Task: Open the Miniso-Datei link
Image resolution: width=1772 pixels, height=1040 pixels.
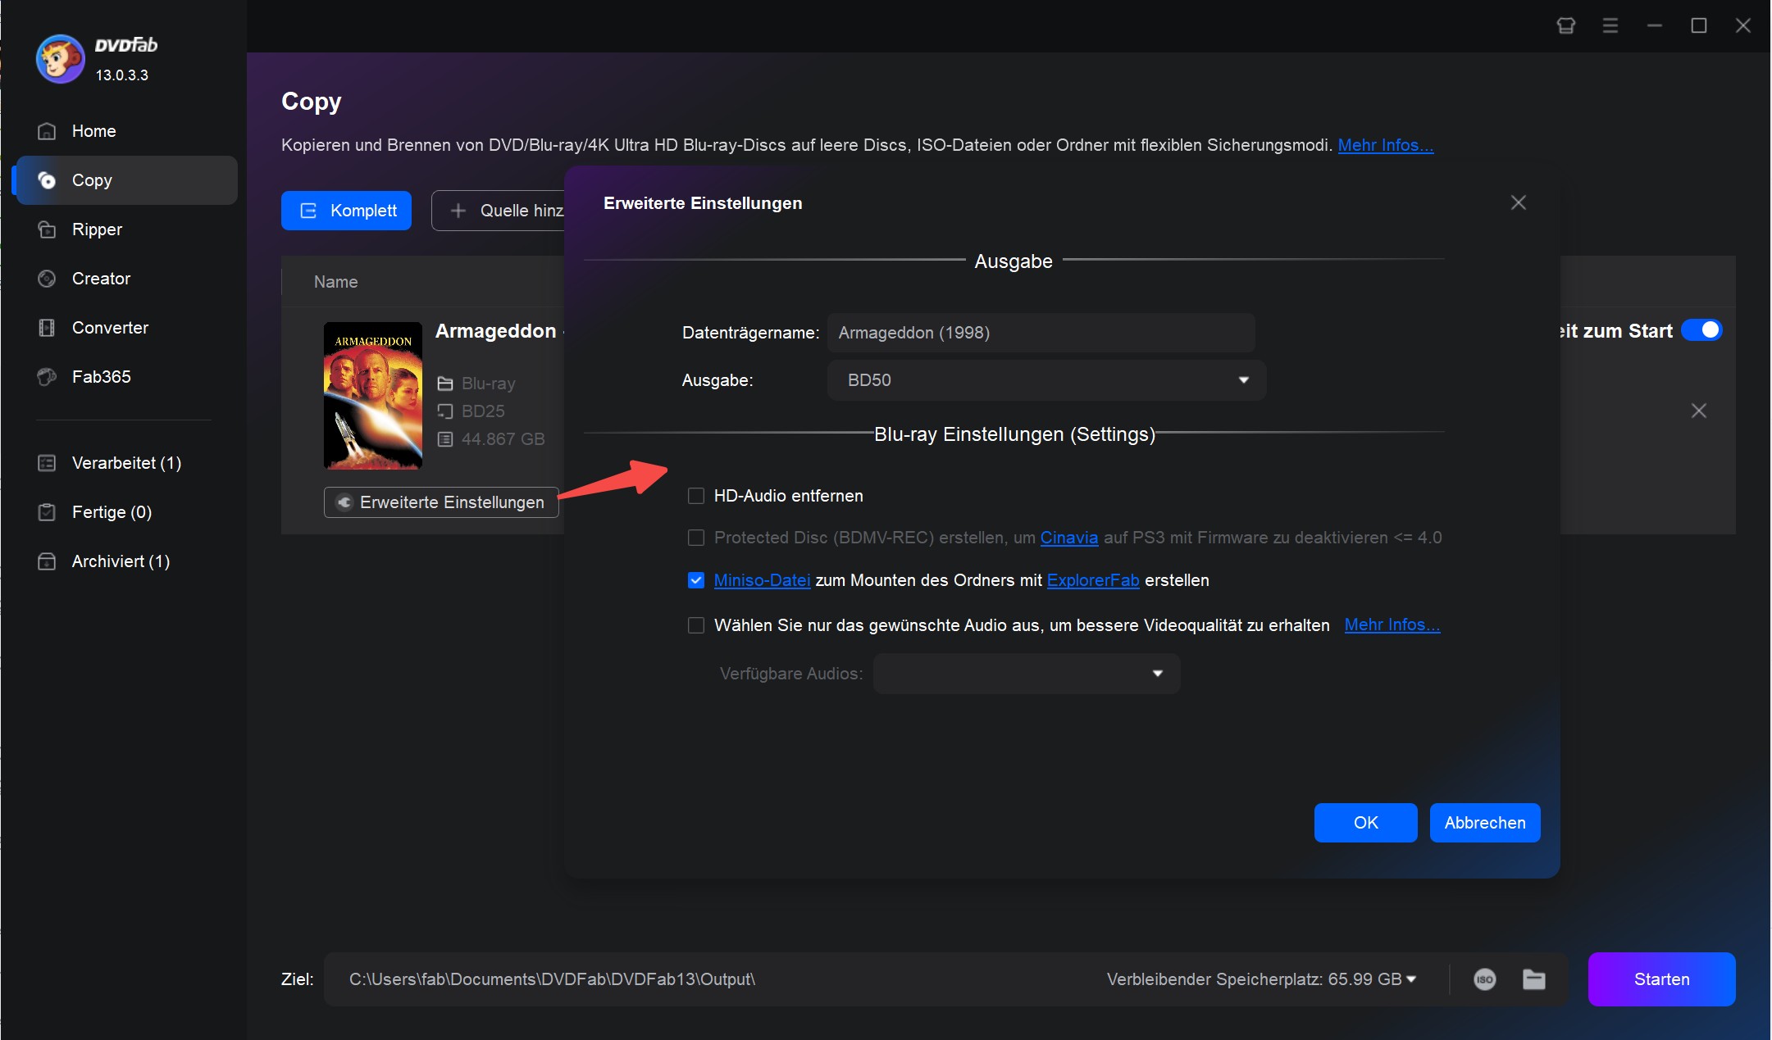Action: pyautogui.click(x=763, y=580)
